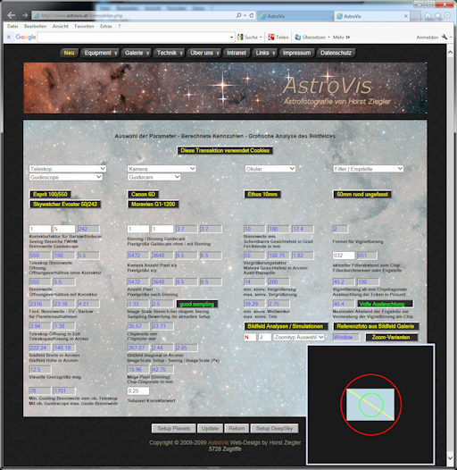Click the Barlow/Reducer Korrekturfaktor field
The height and width of the screenshot is (470, 457).
[40, 229]
